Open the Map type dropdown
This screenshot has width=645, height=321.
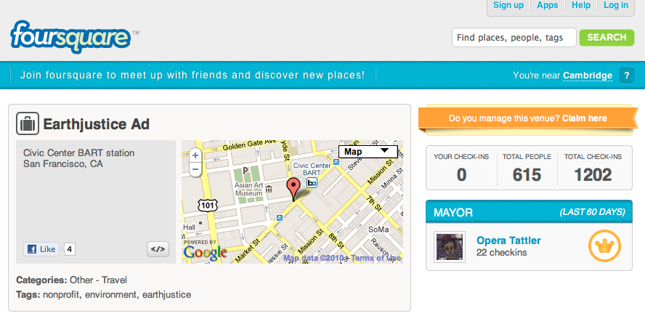coord(368,152)
